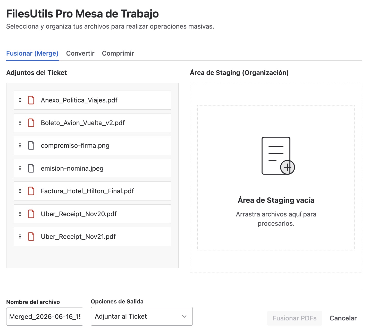This screenshot has width=369, height=332.
Task: Click drag handle for Uber_Receipt_Nov21.pdf
Action: point(20,237)
